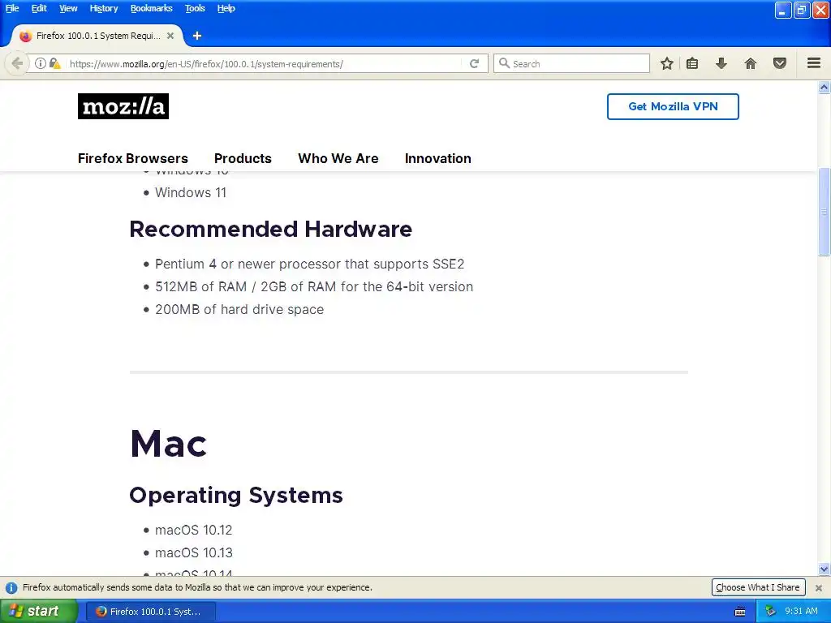The height and width of the screenshot is (623, 831).
Task: Show site information via the info icon
Action: [41, 63]
